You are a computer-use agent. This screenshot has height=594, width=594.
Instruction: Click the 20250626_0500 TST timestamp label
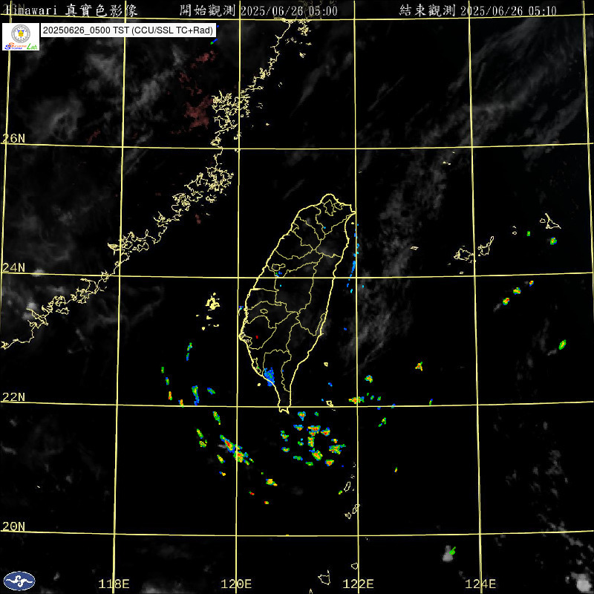[x=128, y=30]
